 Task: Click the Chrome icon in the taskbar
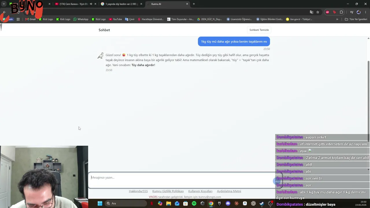click(x=211, y=203)
